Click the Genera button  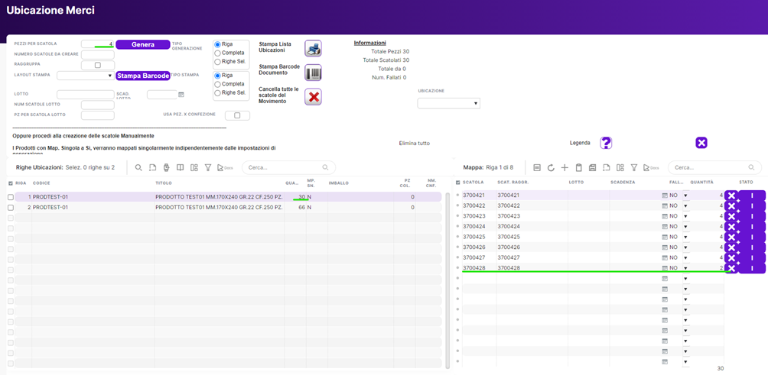point(143,44)
